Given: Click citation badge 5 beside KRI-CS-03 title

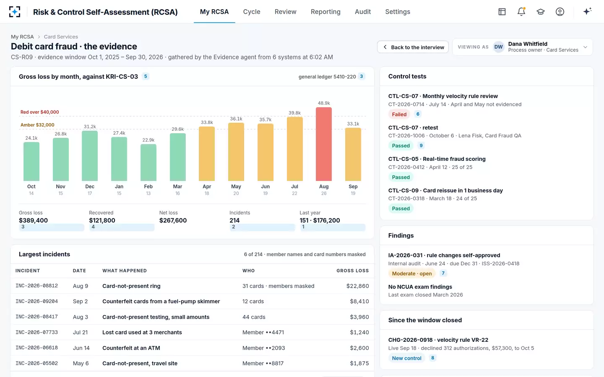Looking at the screenshot, I should coord(146,76).
